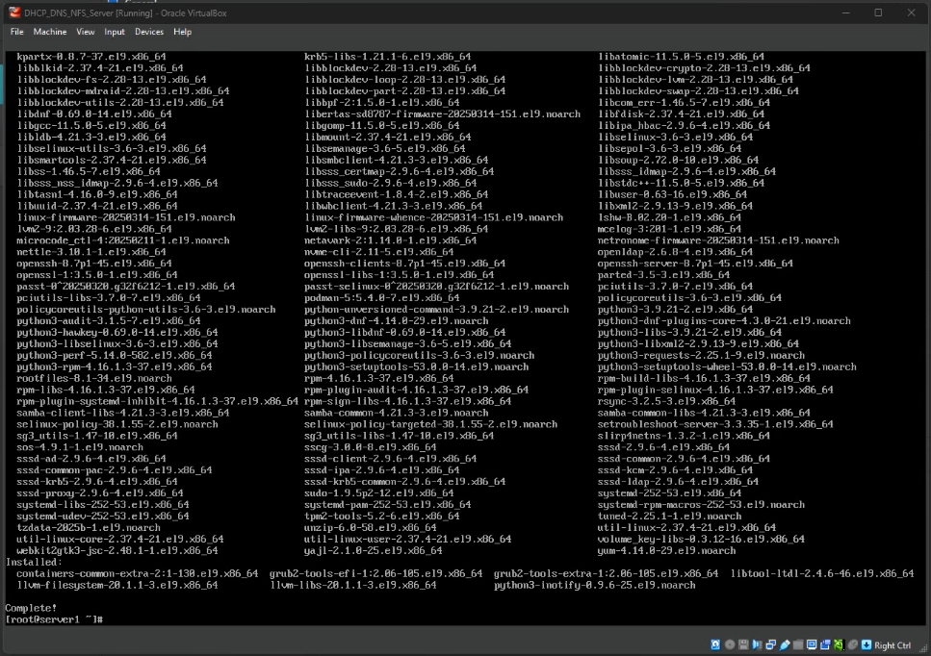Viewport: 931px width, 656px height.
Task: Click the rsync-3.2.5-3 package entry
Action: (667, 401)
